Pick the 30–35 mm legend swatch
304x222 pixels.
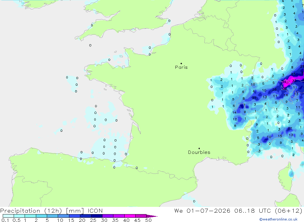(x=108, y=216)
